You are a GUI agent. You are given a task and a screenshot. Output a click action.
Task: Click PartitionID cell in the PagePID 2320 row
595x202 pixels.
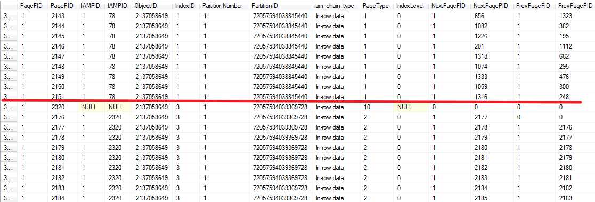click(x=280, y=107)
